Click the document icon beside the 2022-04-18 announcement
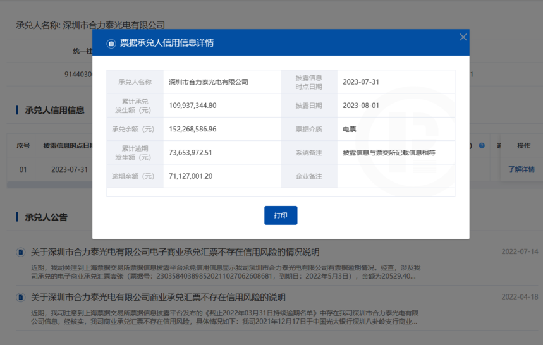This screenshot has height=345, width=543. pyautogui.click(x=21, y=297)
